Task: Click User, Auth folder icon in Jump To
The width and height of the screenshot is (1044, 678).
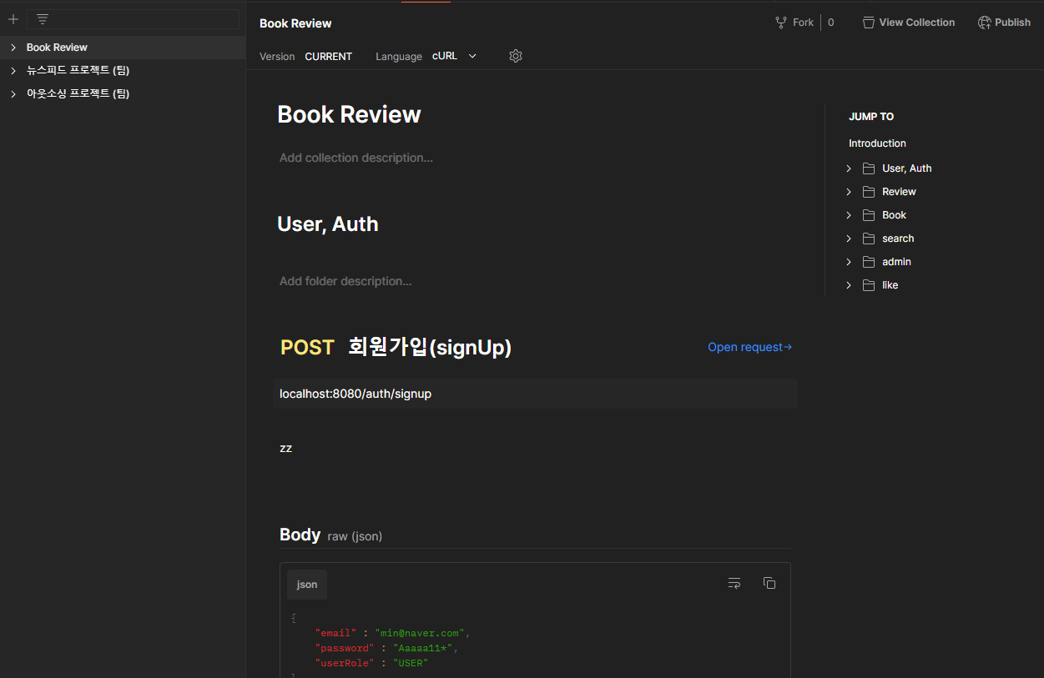Action: [x=869, y=168]
